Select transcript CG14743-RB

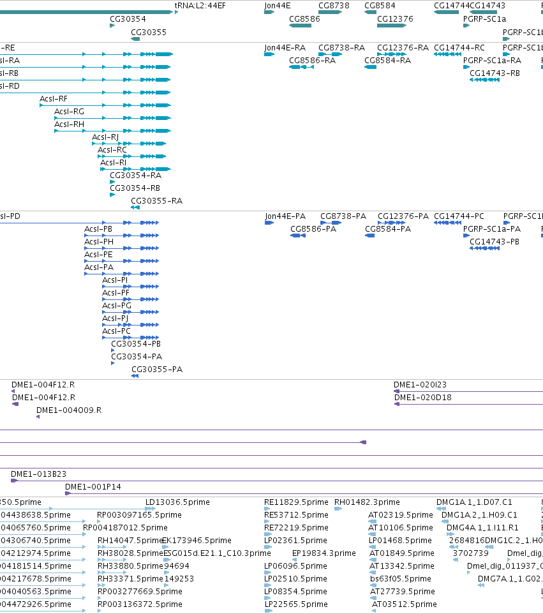click(495, 73)
